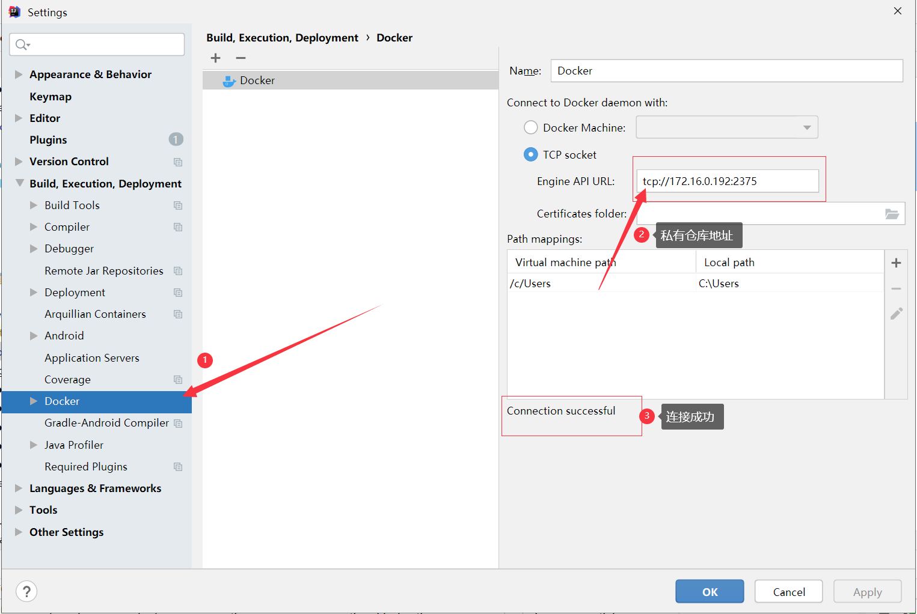Click the project-level icon beside Arquillian Containers

coord(178,314)
